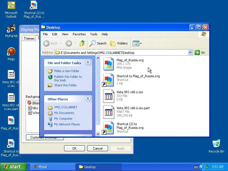
Task: Collapse the Other Places panel
Action: point(88,99)
